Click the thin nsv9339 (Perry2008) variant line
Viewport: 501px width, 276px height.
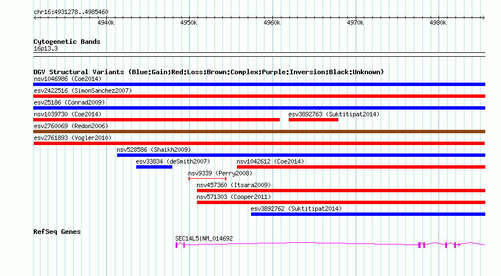coord(207,179)
